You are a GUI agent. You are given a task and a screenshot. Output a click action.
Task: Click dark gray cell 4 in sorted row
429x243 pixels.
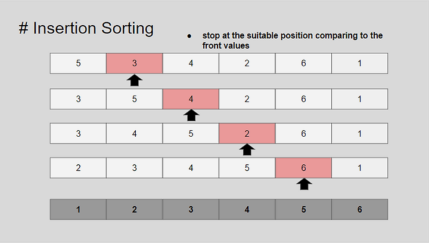247,210
